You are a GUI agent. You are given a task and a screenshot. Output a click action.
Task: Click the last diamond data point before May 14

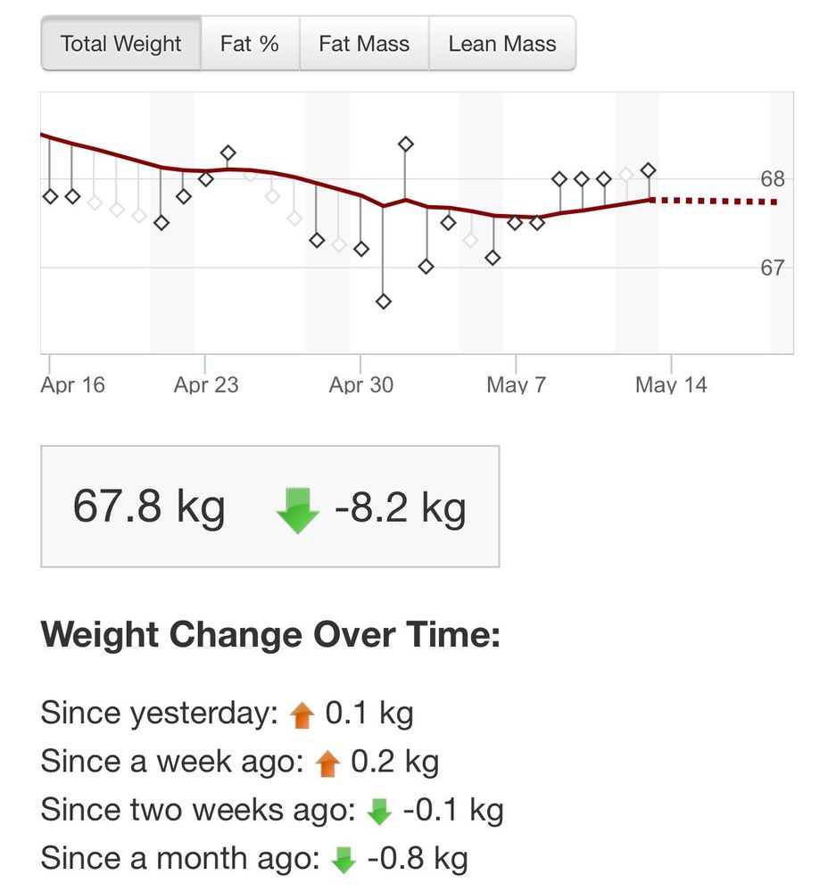[649, 169]
